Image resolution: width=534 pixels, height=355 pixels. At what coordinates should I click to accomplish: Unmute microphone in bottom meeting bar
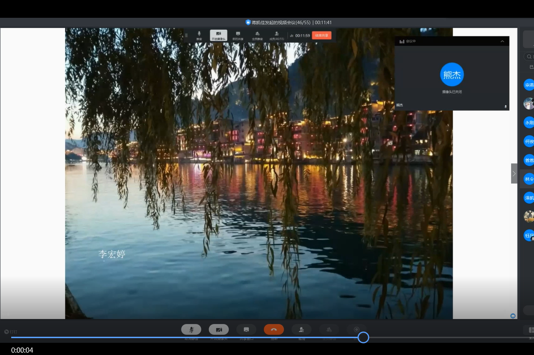[191, 330]
